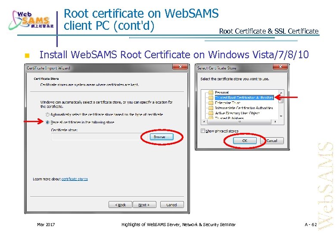Click the Trusted Root Certification Authorities folder icon
The width and height of the screenshot is (336, 233).
[x=211, y=98]
